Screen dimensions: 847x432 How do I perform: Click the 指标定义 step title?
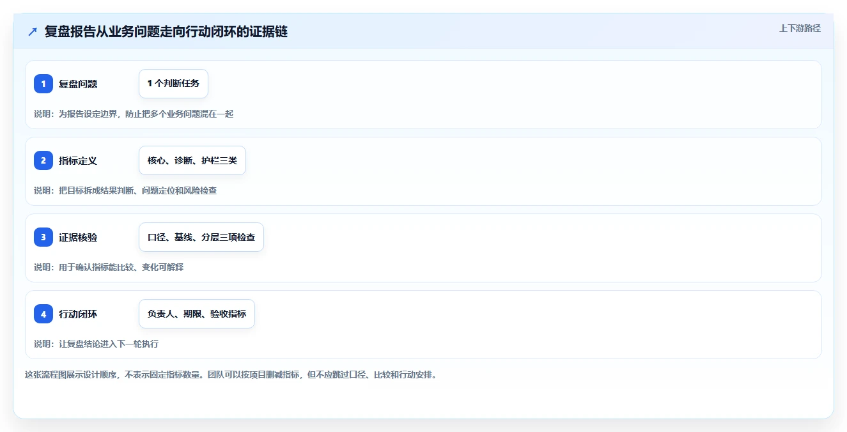[78, 160]
